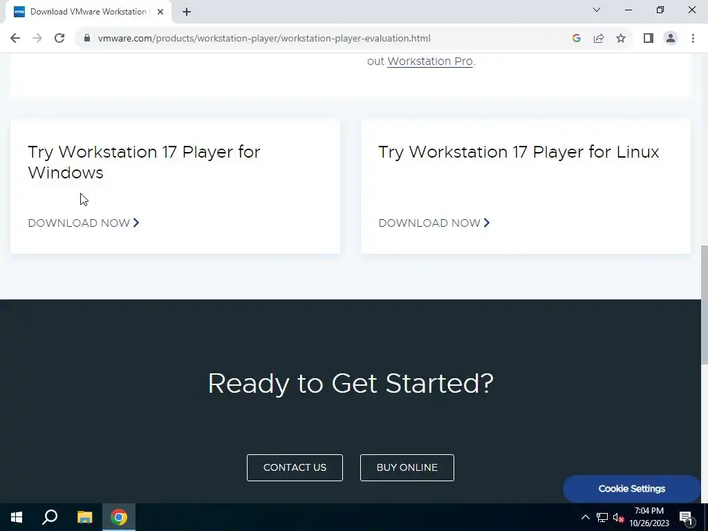Click 'Try Workstation 17 Player for Linux' heading
The image size is (708, 531).
tap(519, 152)
